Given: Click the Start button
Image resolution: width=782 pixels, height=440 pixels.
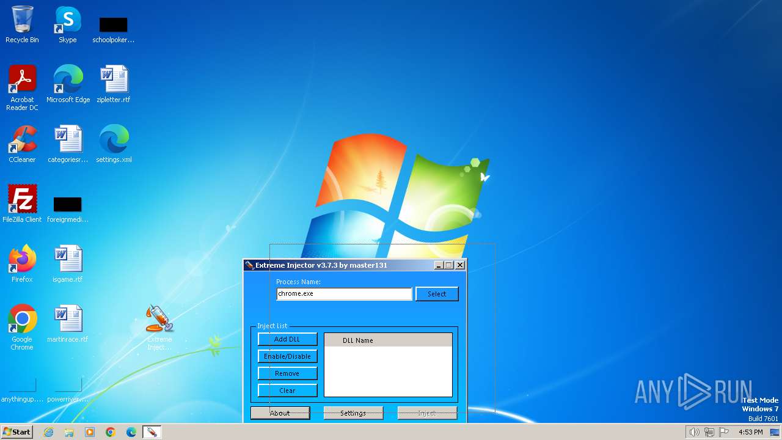Looking at the screenshot, I should [16, 432].
